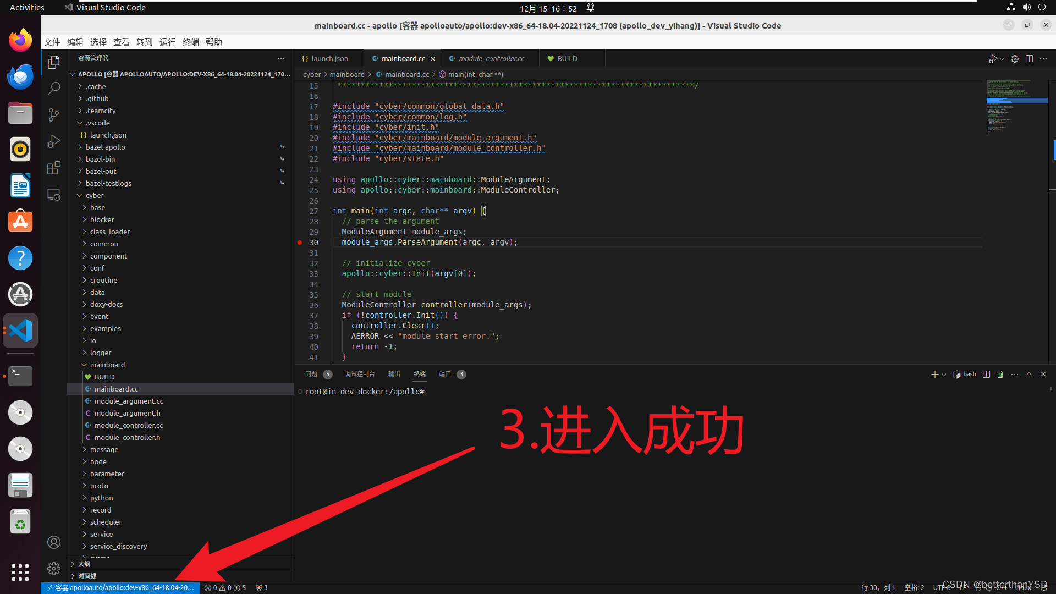This screenshot has height=594, width=1056.
Task: Open the Accounts menu icon
Action: click(x=53, y=542)
